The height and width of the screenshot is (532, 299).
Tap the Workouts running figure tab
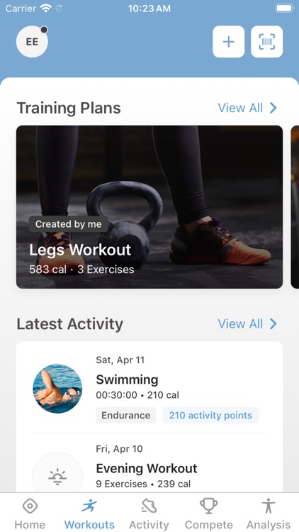click(89, 506)
